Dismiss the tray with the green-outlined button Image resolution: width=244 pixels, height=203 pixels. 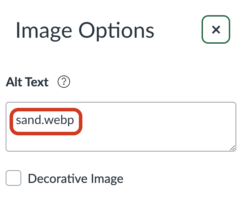(x=216, y=30)
